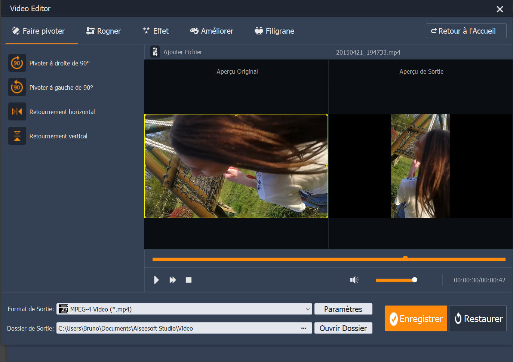This screenshot has height=362, width=513.
Task: Choose Retournement vertical option
Action: click(x=58, y=136)
